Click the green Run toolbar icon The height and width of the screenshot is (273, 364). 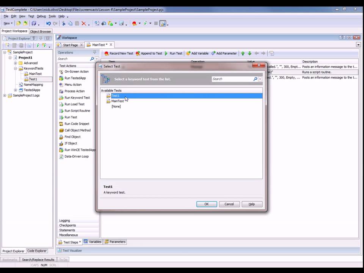pos(145,24)
